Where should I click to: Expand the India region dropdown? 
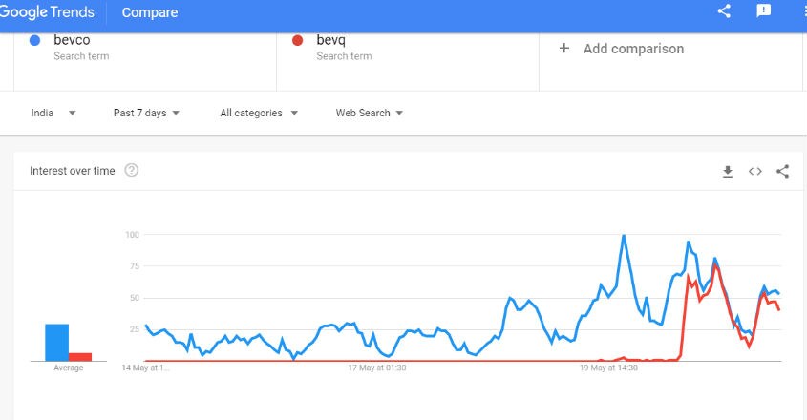53,113
